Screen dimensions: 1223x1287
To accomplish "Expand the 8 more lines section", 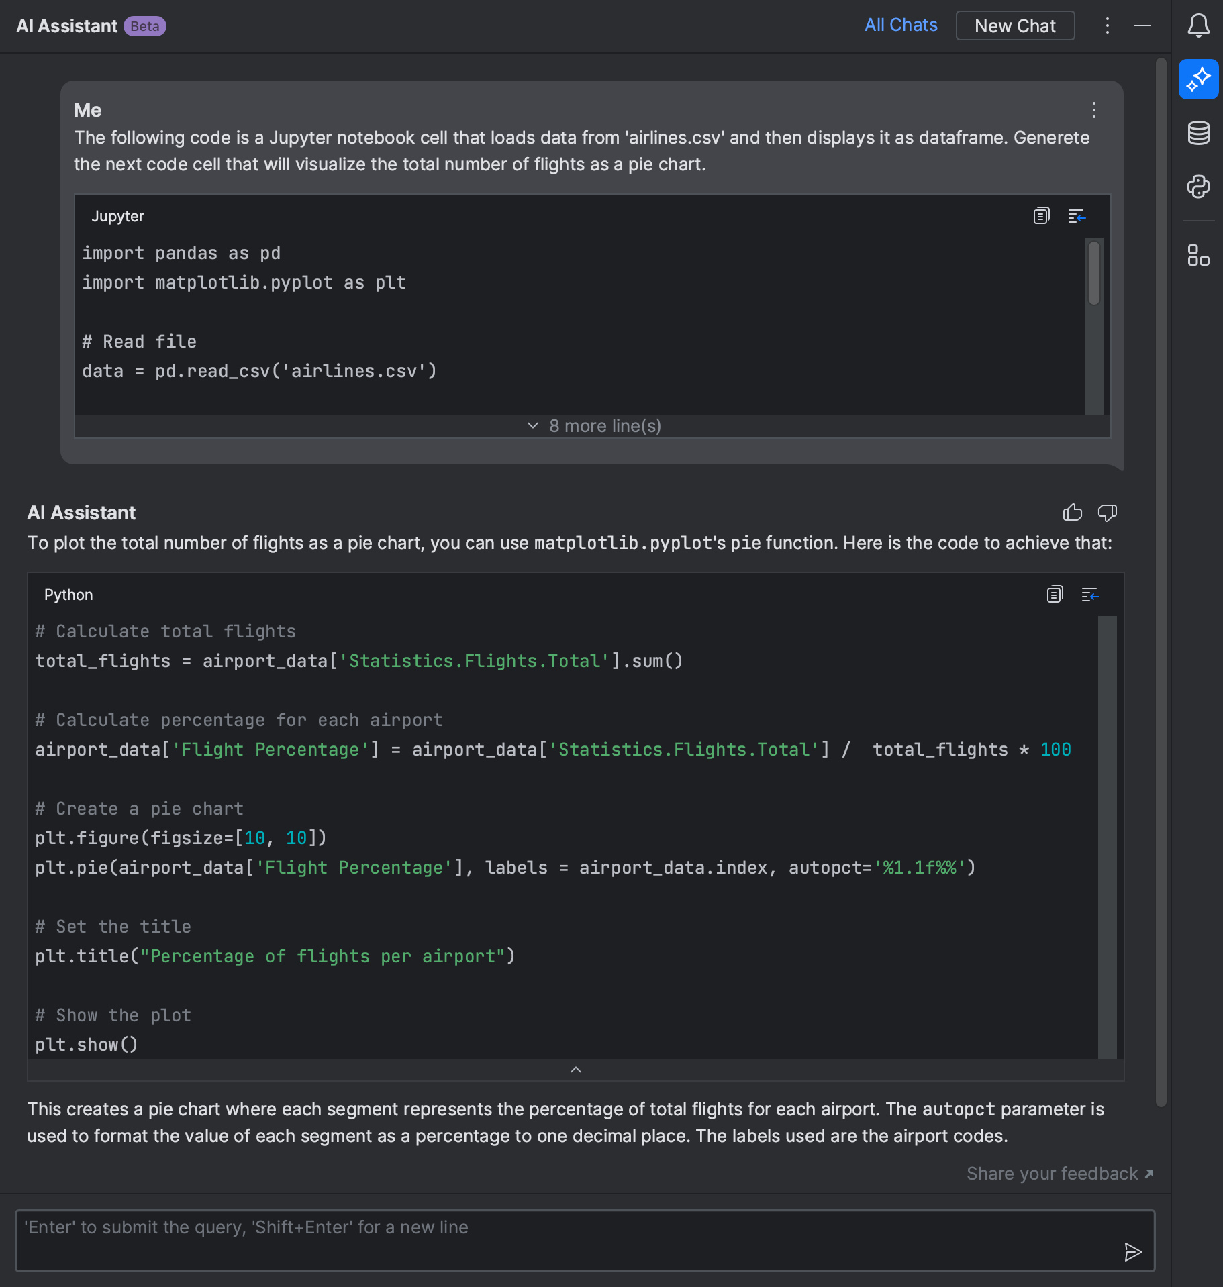I will point(593,426).
